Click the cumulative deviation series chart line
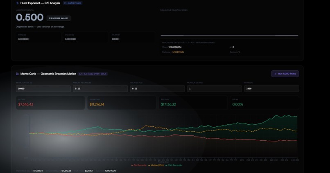The image size is (330, 173). [x=229, y=35]
